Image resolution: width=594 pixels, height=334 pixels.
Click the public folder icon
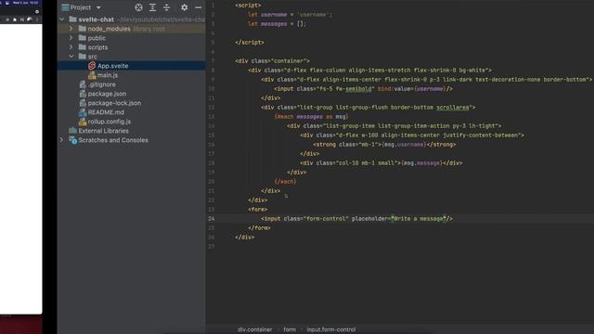(x=83, y=38)
